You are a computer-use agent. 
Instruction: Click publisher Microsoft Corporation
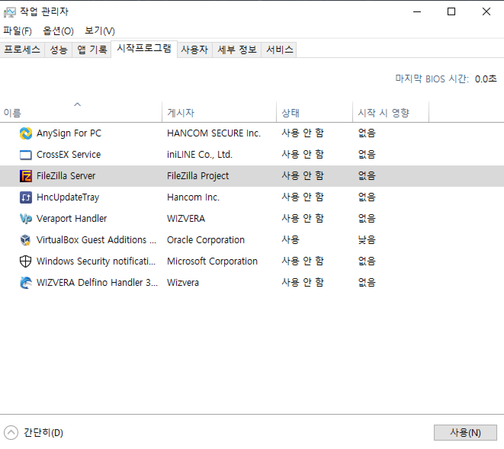[x=212, y=261]
